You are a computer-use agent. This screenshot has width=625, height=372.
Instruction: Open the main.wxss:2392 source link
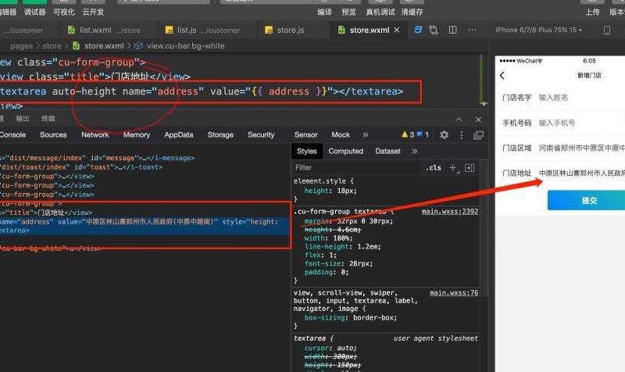click(450, 211)
